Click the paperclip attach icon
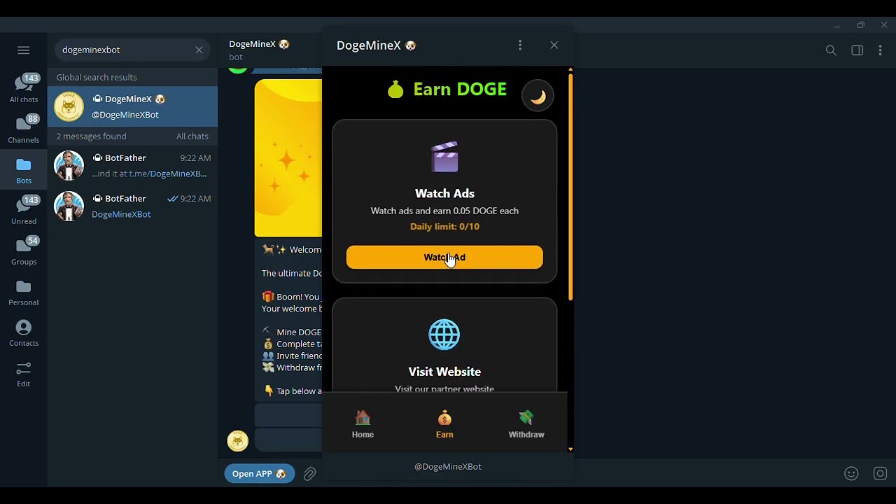The height and width of the screenshot is (504, 896). click(x=310, y=474)
